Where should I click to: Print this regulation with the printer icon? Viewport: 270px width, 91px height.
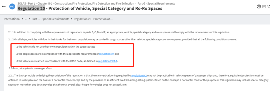(259, 6)
